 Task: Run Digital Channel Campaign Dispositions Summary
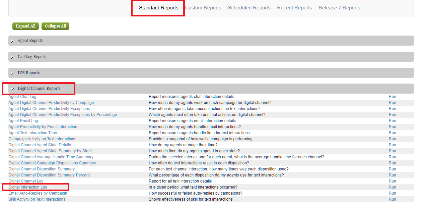tap(392, 163)
